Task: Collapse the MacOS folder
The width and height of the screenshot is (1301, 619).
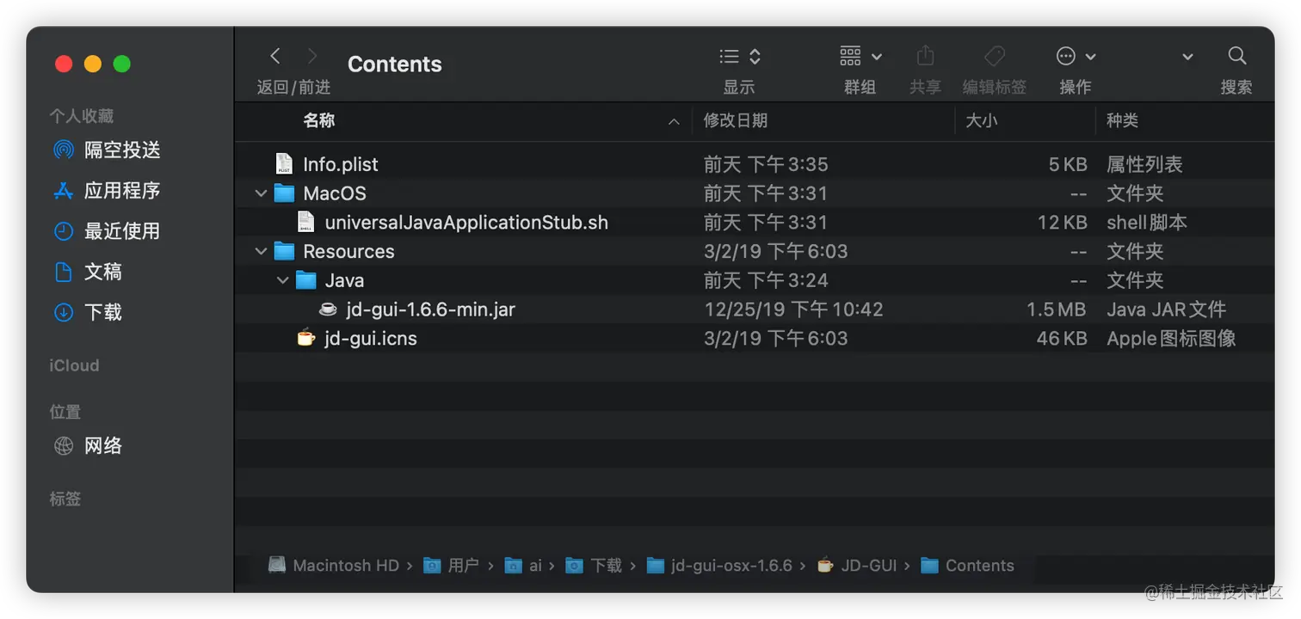Action: tap(261, 194)
